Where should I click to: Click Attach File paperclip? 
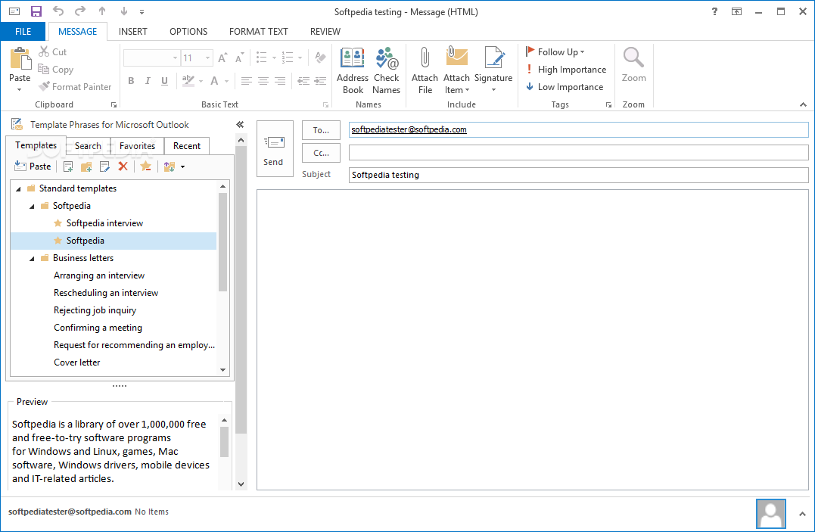click(x=425, y=70)
